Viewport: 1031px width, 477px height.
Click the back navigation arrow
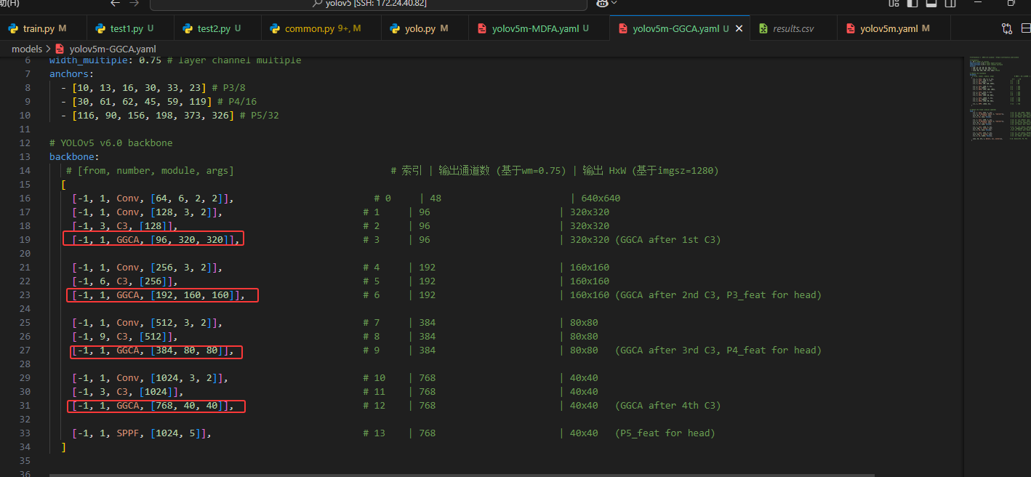[x=115, y=4]
